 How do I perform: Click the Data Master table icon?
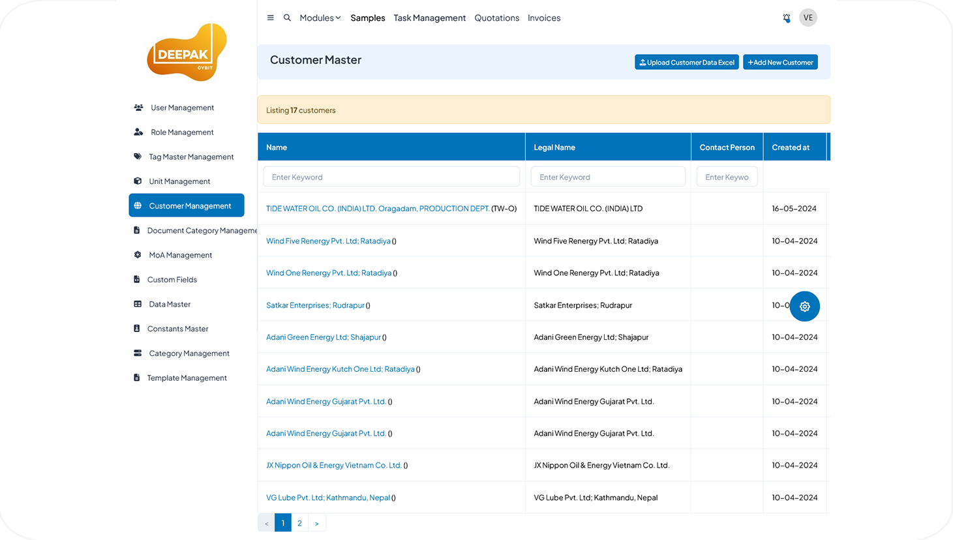[138, 304]
